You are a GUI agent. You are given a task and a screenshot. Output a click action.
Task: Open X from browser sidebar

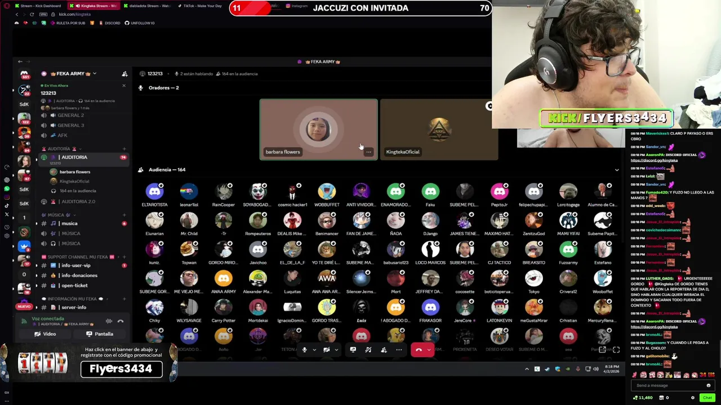pyautogui.click(x=7, y=214)
